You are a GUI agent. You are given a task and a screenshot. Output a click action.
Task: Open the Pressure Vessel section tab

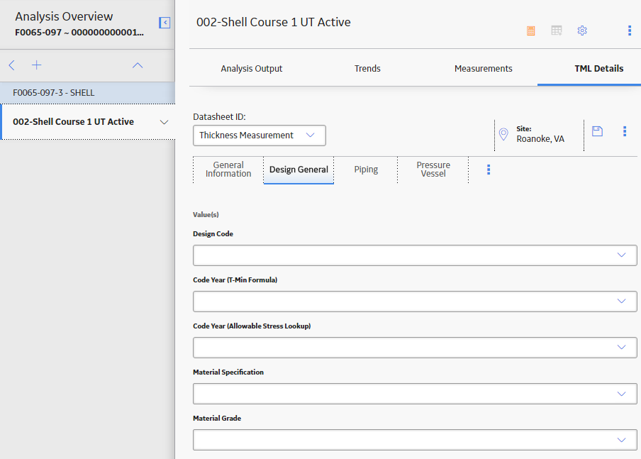[433, 170]
